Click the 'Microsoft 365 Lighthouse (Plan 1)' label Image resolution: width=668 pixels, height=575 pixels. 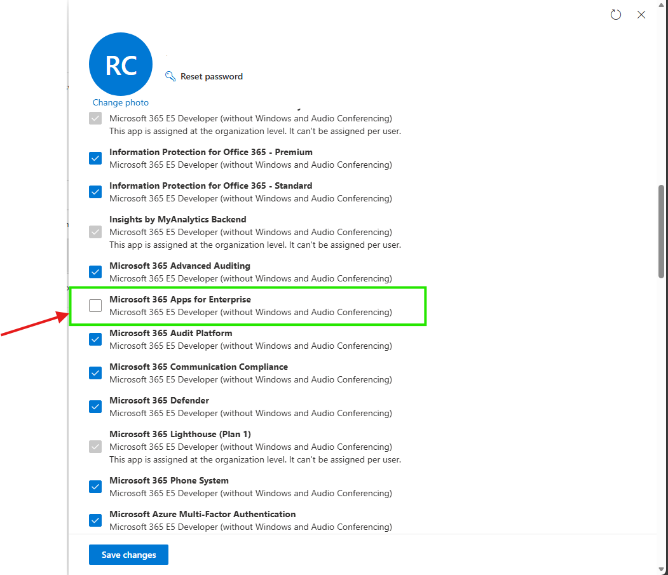pyautogui.click(x=181, y=434)
